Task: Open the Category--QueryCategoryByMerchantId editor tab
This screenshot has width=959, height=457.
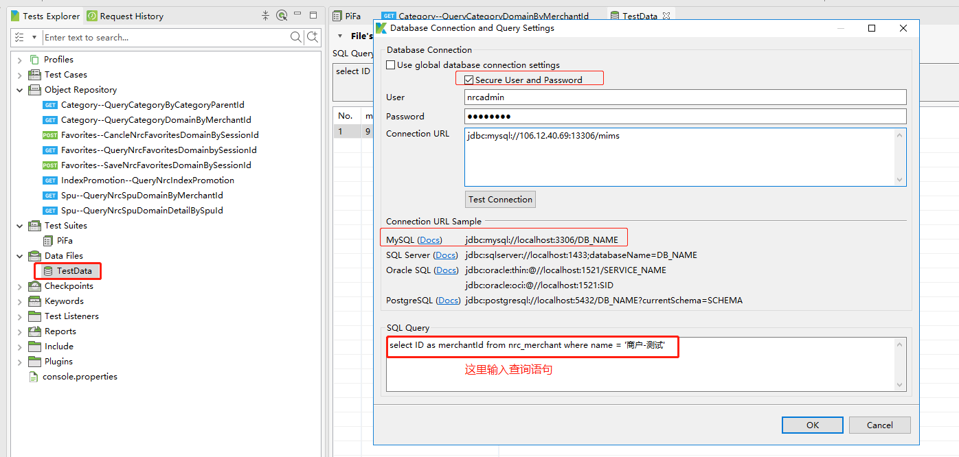Action: [x=486, y=16]
